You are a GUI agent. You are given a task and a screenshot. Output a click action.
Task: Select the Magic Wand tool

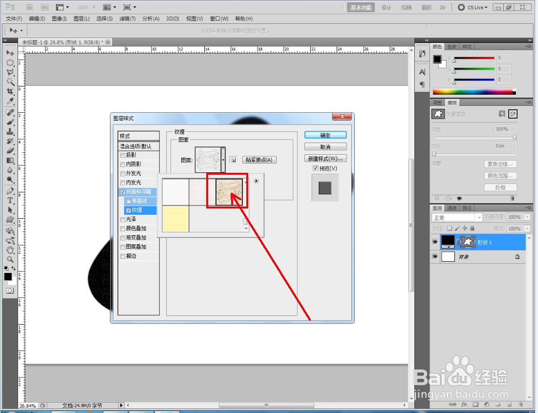[x=10, y=82]
